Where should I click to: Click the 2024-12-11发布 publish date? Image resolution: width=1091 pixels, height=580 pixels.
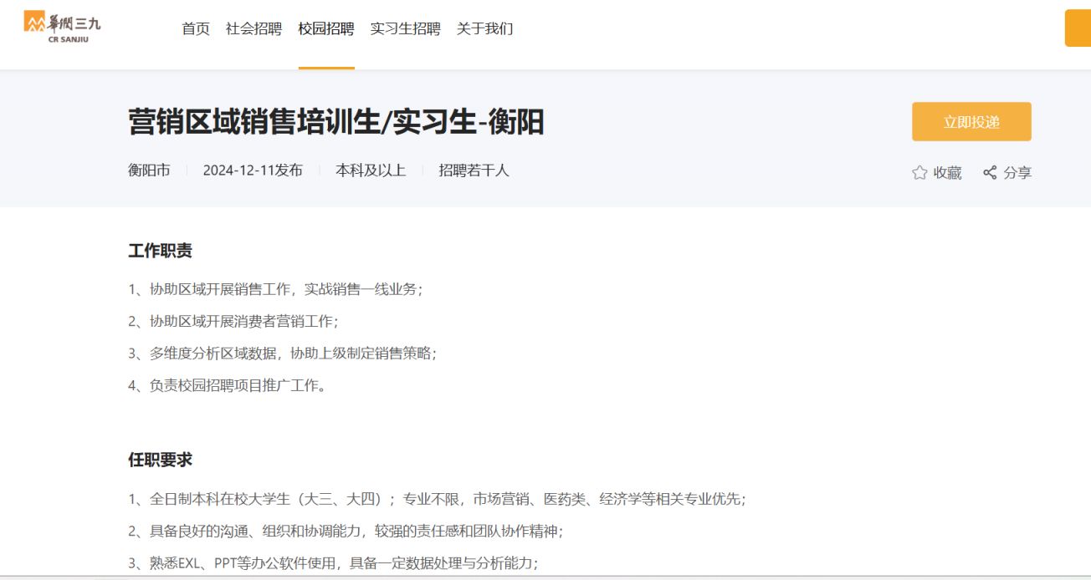253,170
